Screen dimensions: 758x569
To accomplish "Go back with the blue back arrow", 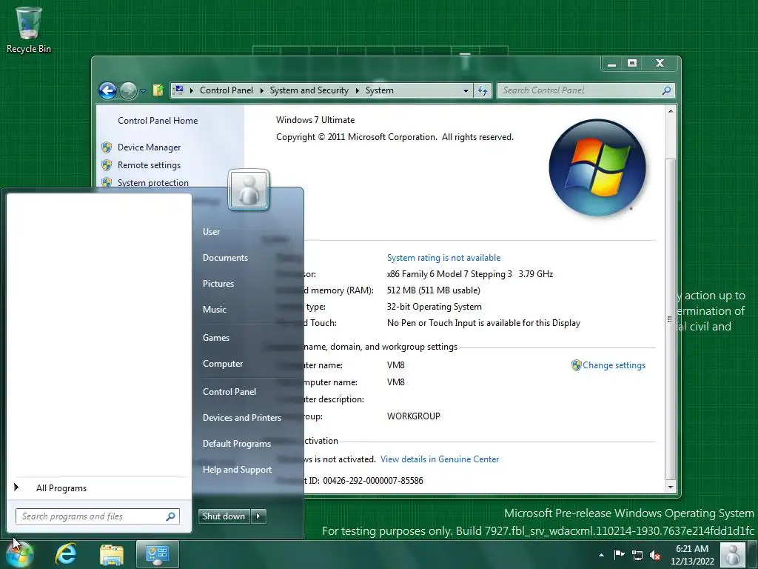I will point(107,90).
